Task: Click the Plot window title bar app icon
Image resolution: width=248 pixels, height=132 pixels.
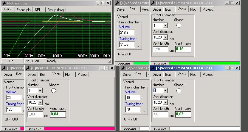Action: pos(4,3)
